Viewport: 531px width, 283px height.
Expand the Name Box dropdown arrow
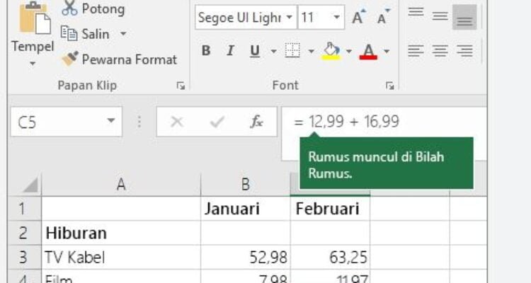[110, 122]
